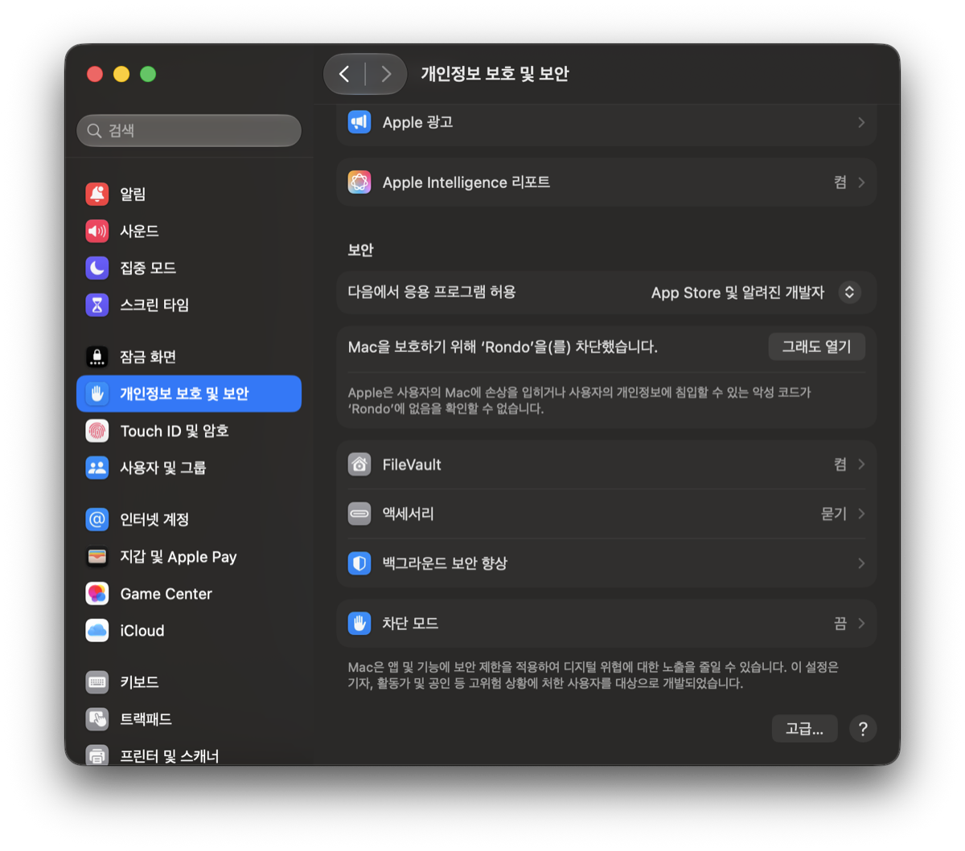Viewport: 965px width, 851px height.
Task: Click the hand icon for 개인정보 보호 및 보안
Action: [x=97, y=393]
